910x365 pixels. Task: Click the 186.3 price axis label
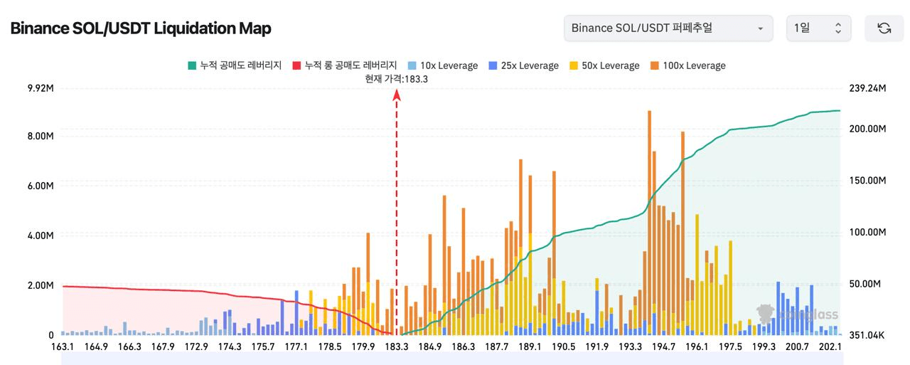click(x=464, y=347)
